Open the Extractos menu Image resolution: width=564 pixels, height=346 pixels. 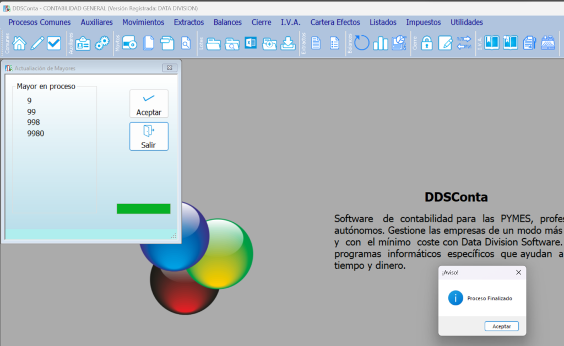pyautogui.click(x=189, y=22)
